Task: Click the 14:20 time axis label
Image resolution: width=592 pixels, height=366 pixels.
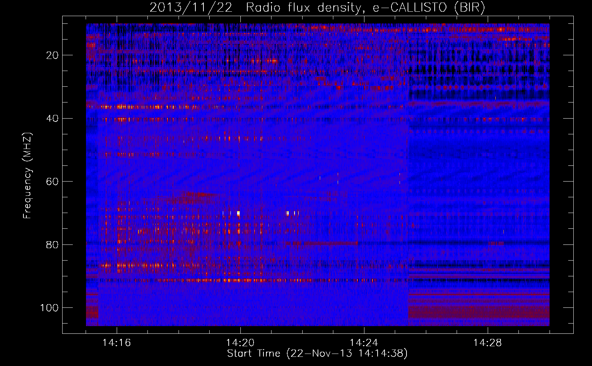Action: click(240, 343)
